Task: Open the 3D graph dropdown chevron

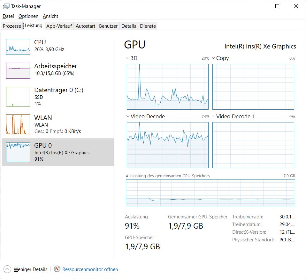Action: (128, 58)
